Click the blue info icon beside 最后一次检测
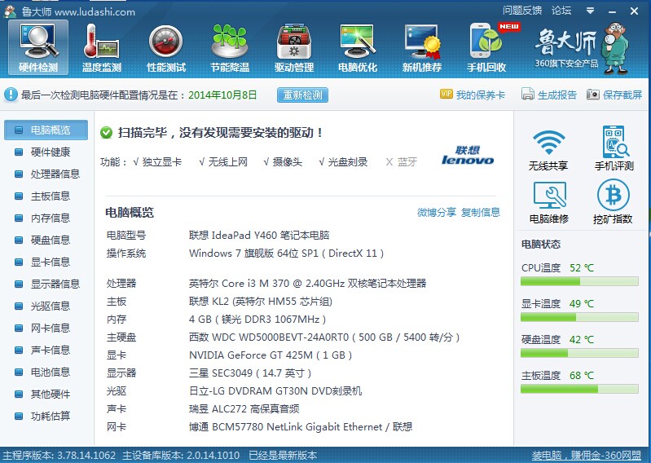The height and width of the screenshot is (463, 651). [x=11, y=95]
